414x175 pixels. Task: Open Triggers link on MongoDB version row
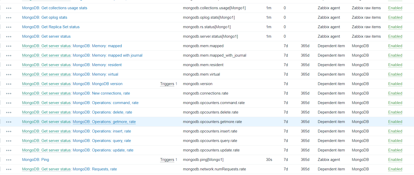click(167, 84)
